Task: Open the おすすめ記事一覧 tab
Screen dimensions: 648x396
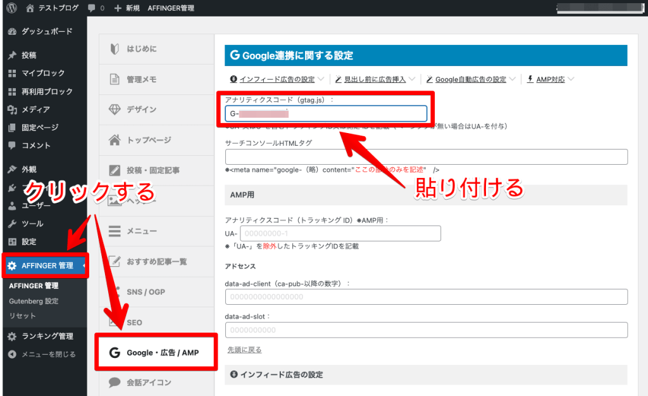Action: [157, 262]
